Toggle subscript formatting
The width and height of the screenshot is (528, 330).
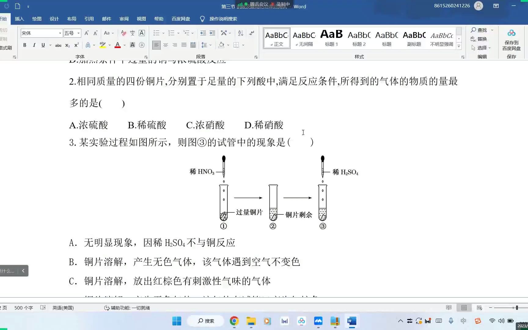coord(67,45)
